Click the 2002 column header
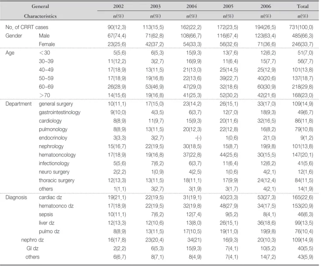The width and height of the screenshot is (321, 266). [118, 7]
